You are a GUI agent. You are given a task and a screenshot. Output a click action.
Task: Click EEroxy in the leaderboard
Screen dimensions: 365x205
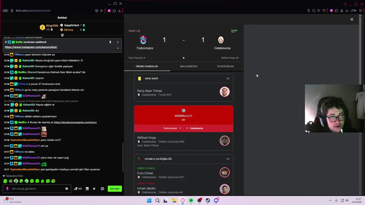pos(69,30)
